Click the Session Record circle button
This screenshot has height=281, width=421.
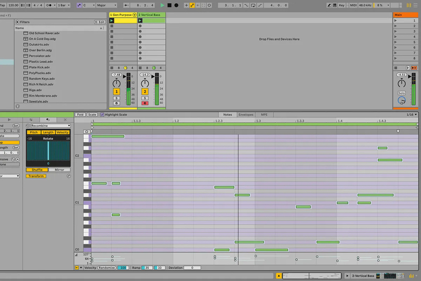pyautogui.click(x=209, y=5)
